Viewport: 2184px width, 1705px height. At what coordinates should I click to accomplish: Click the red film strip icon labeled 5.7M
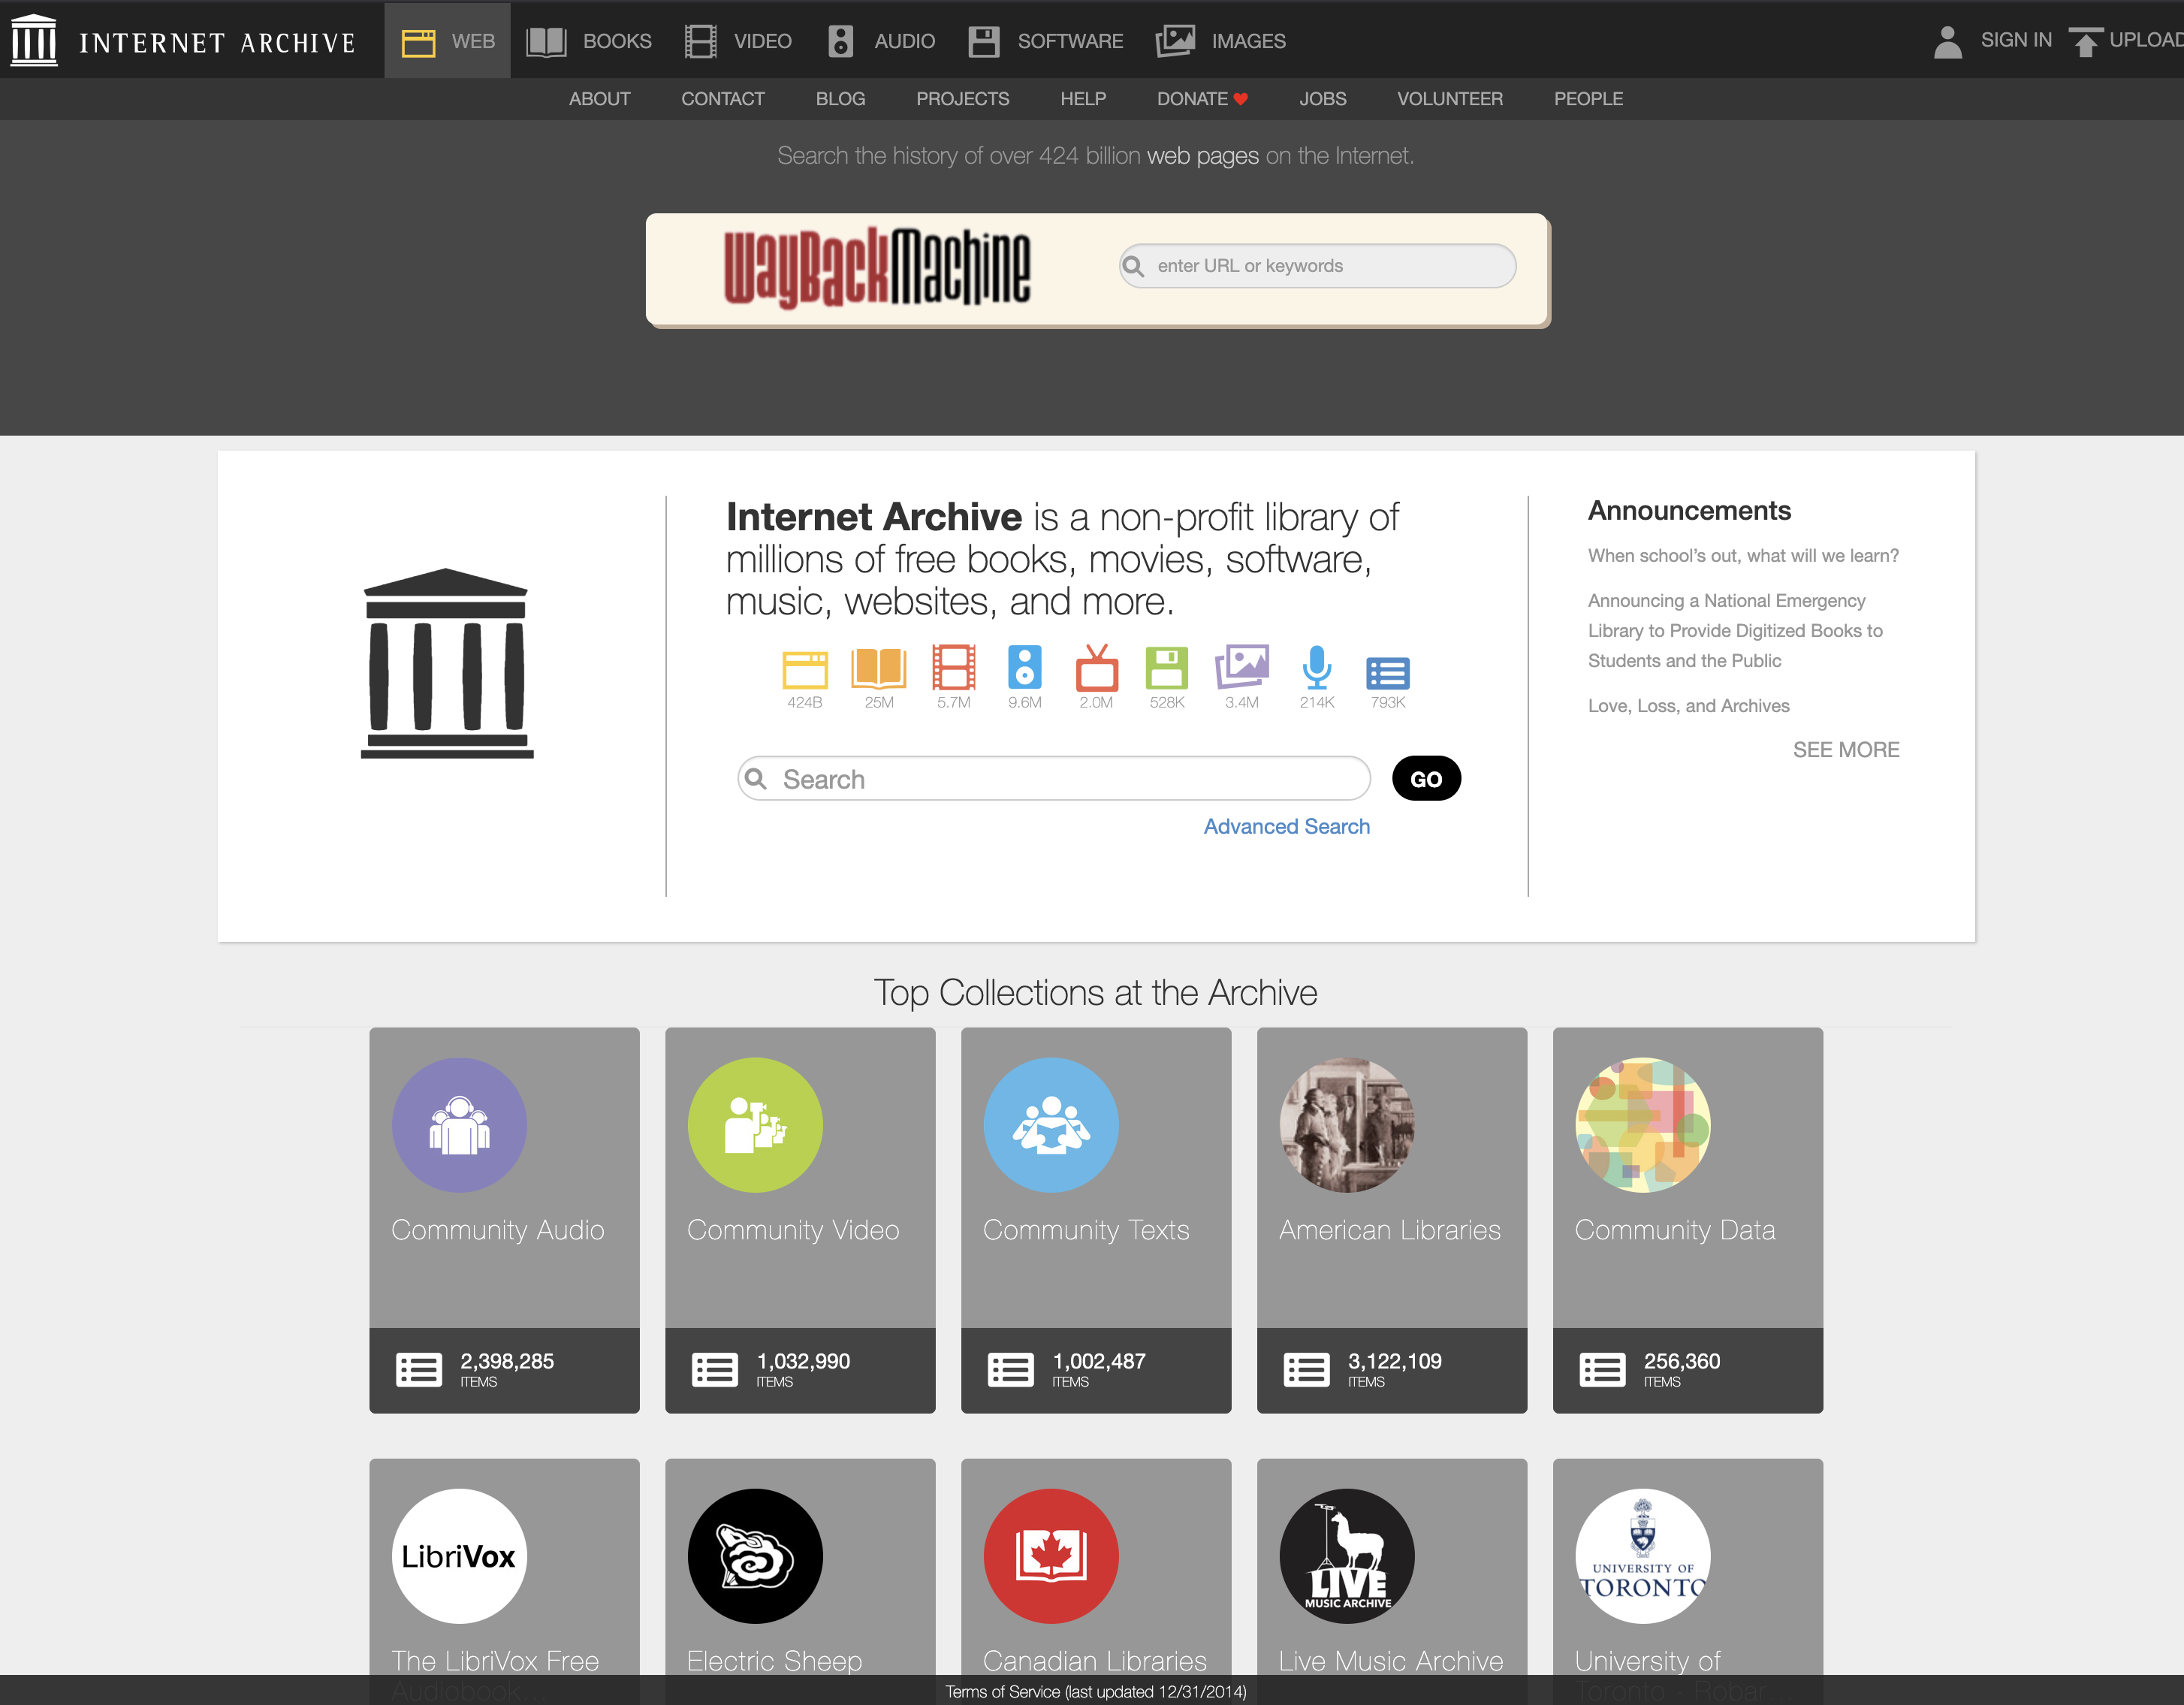tap(953, 667)
